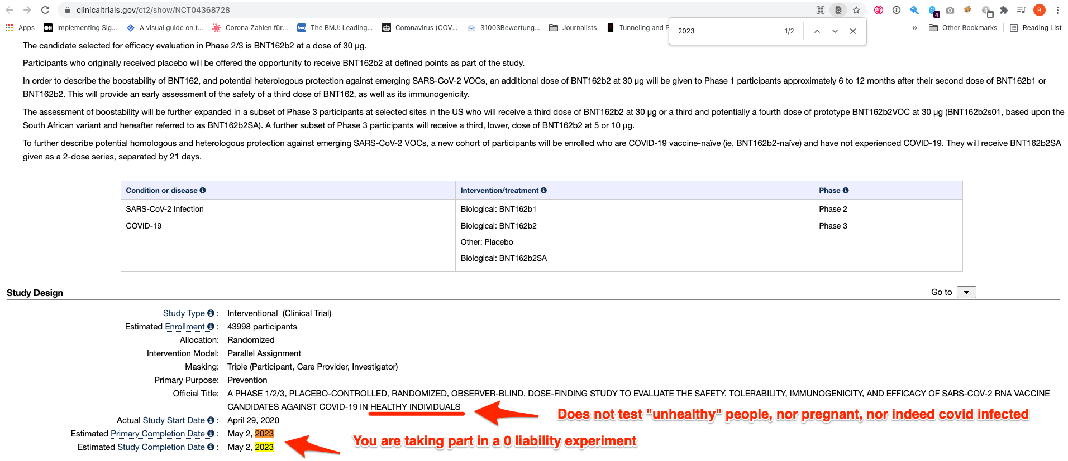1068x461 pixels.
Task: Open the Extensions puzzle piece menu
Action: click(1004, 10)
